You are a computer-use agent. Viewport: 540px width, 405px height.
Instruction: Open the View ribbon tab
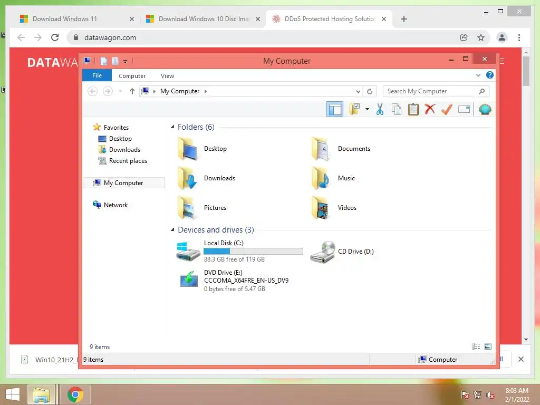pos(167,76)
